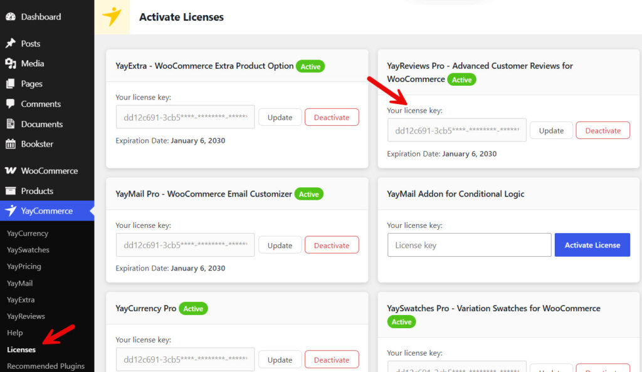Click the Dashboard gauge icon
The width and height of the screenshot is (642, 372).
coord(11,17)
